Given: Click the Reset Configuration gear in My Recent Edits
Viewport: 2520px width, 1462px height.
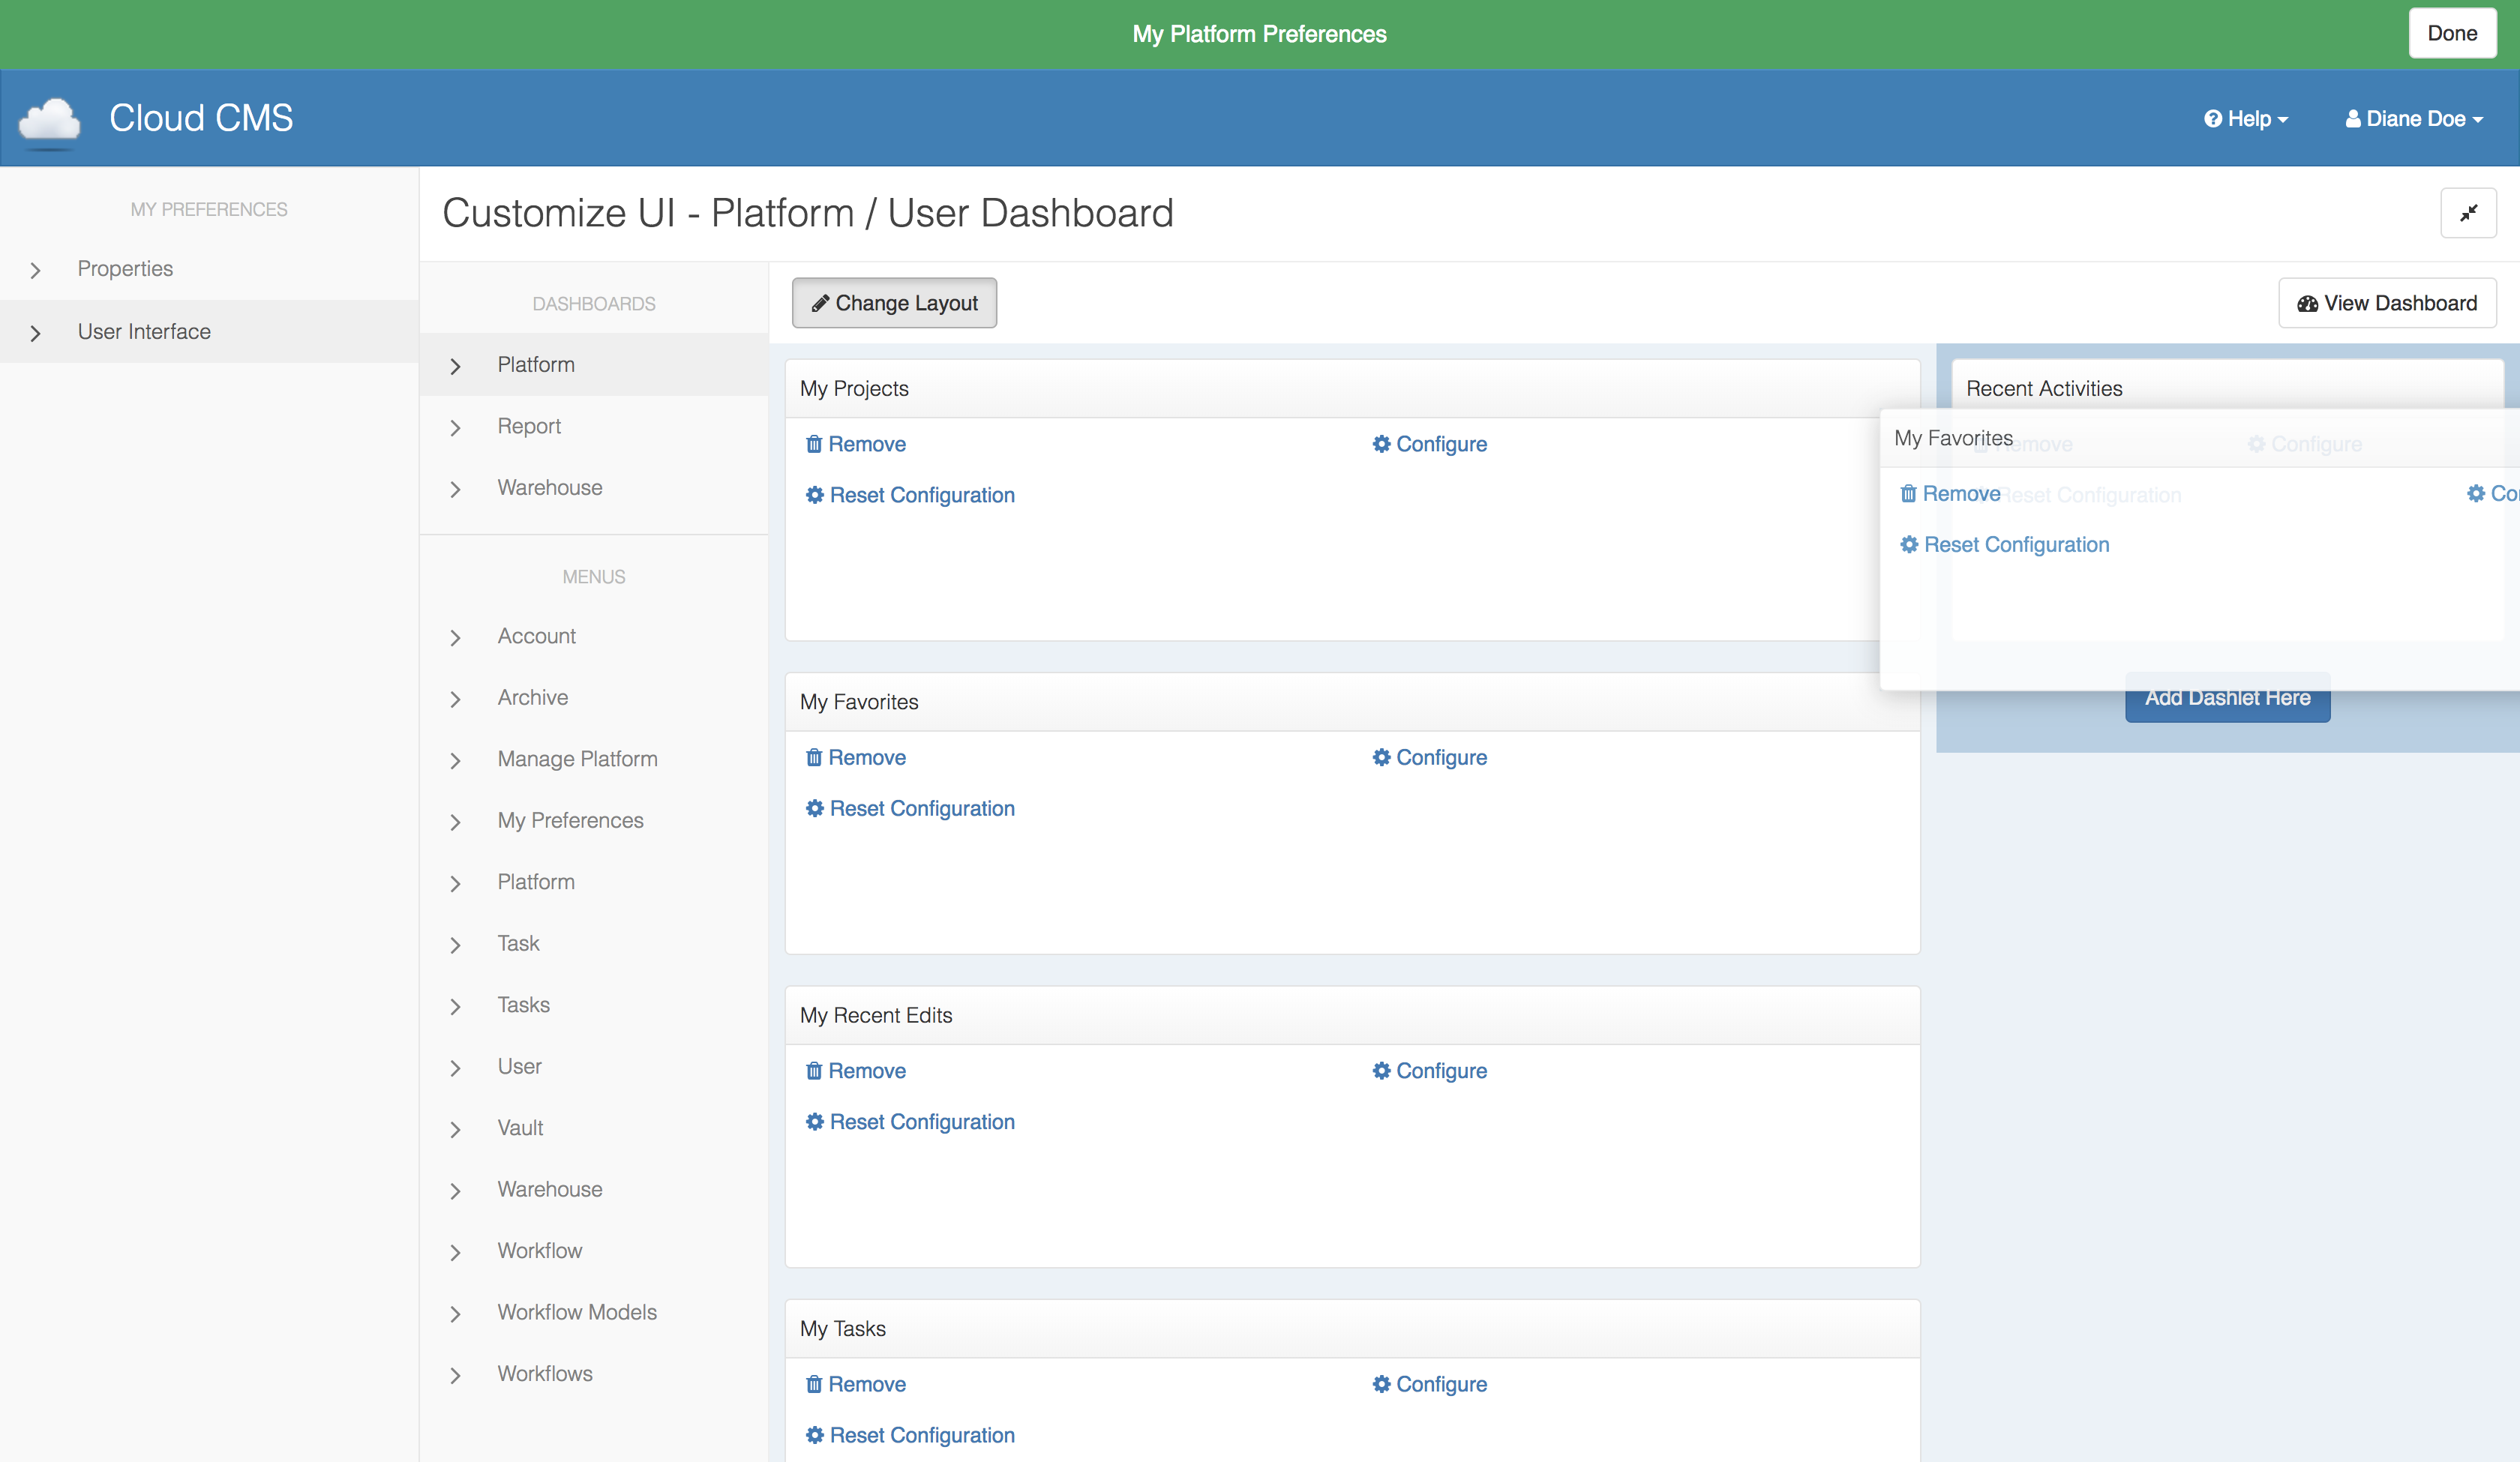Looking at the screenshot, I should (815, 1122).
